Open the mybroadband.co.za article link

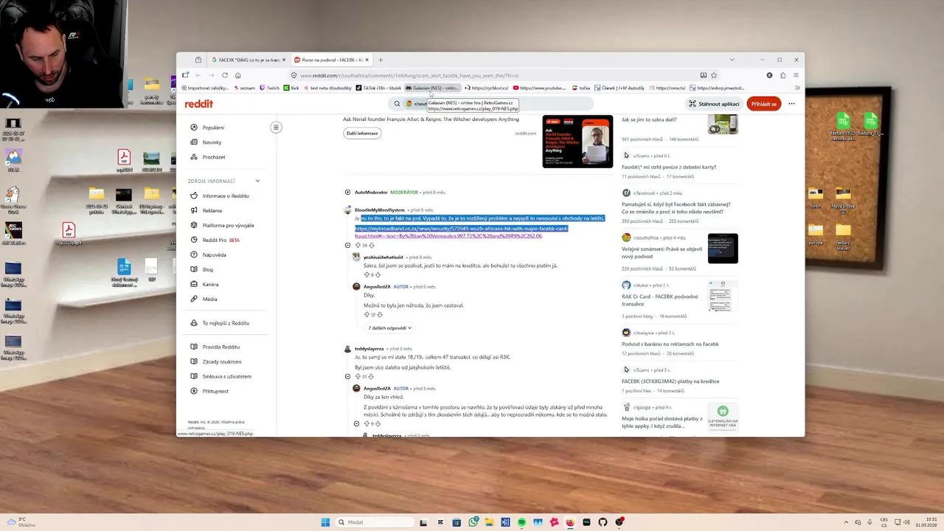461,232
